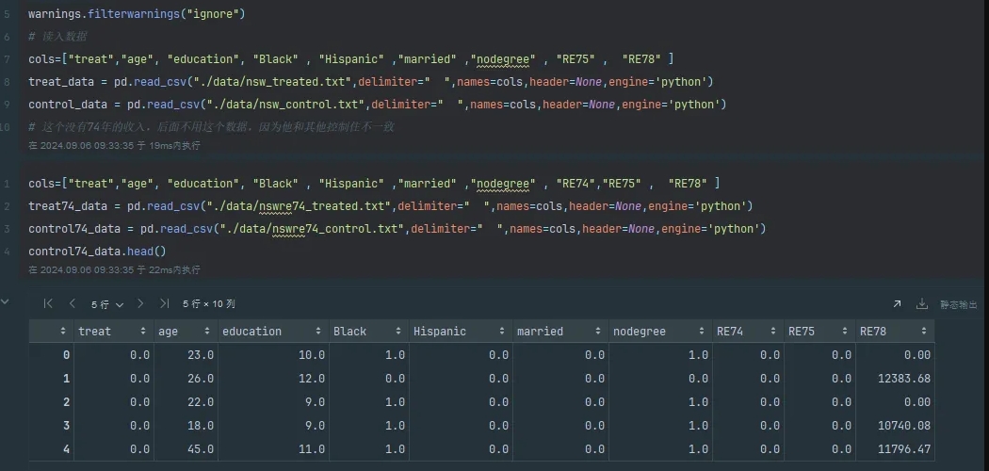
Task: Sort by the RE75 column sort arrows
Action: point(845,331)
